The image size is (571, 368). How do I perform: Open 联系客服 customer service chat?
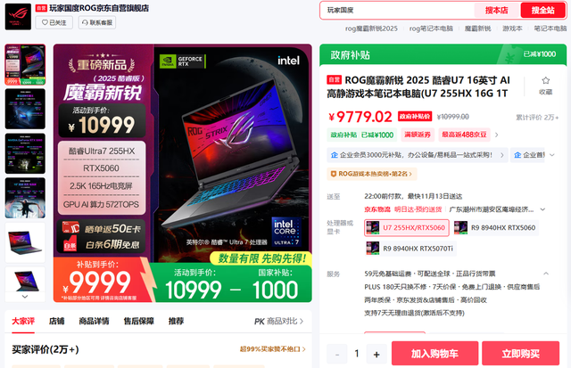[x=97, y=22]
